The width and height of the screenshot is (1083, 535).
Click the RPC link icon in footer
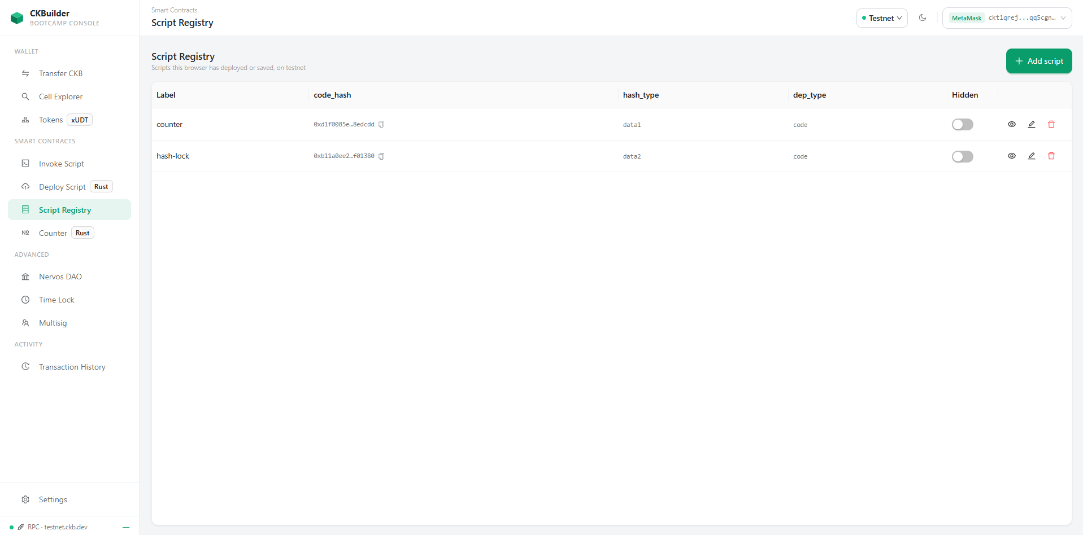(21, 527)
